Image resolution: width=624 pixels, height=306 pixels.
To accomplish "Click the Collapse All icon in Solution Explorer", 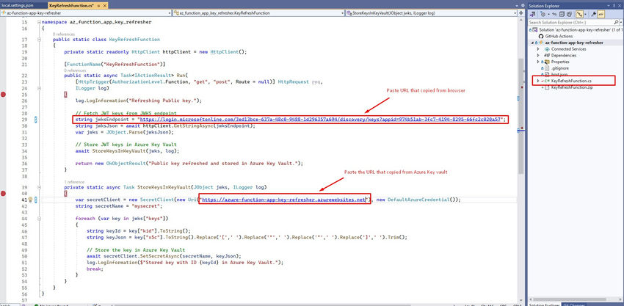I will point(562,15).
